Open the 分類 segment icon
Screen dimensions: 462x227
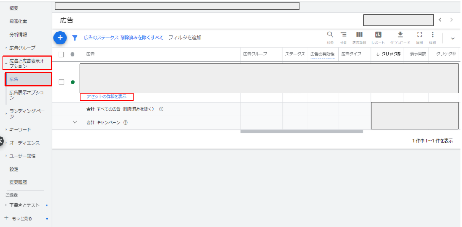343,36
